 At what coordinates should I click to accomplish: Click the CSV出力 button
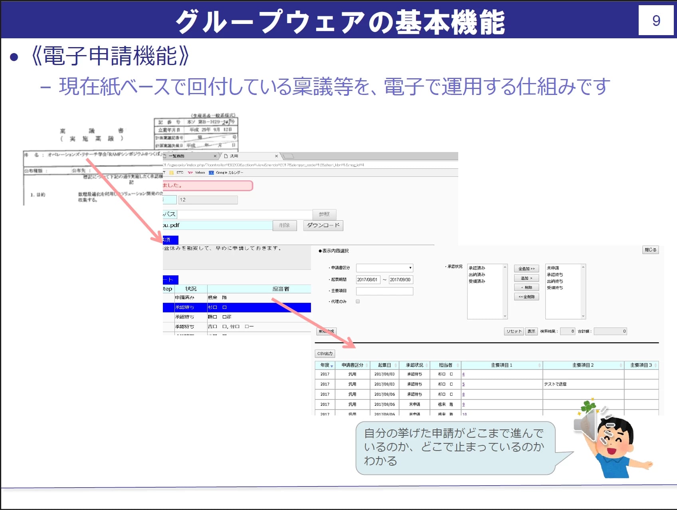(x=325, y=354)
